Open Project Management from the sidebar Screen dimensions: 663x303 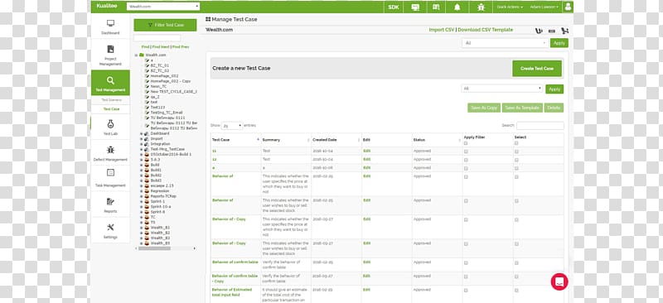pyautogui.click(x=110, y=54)
